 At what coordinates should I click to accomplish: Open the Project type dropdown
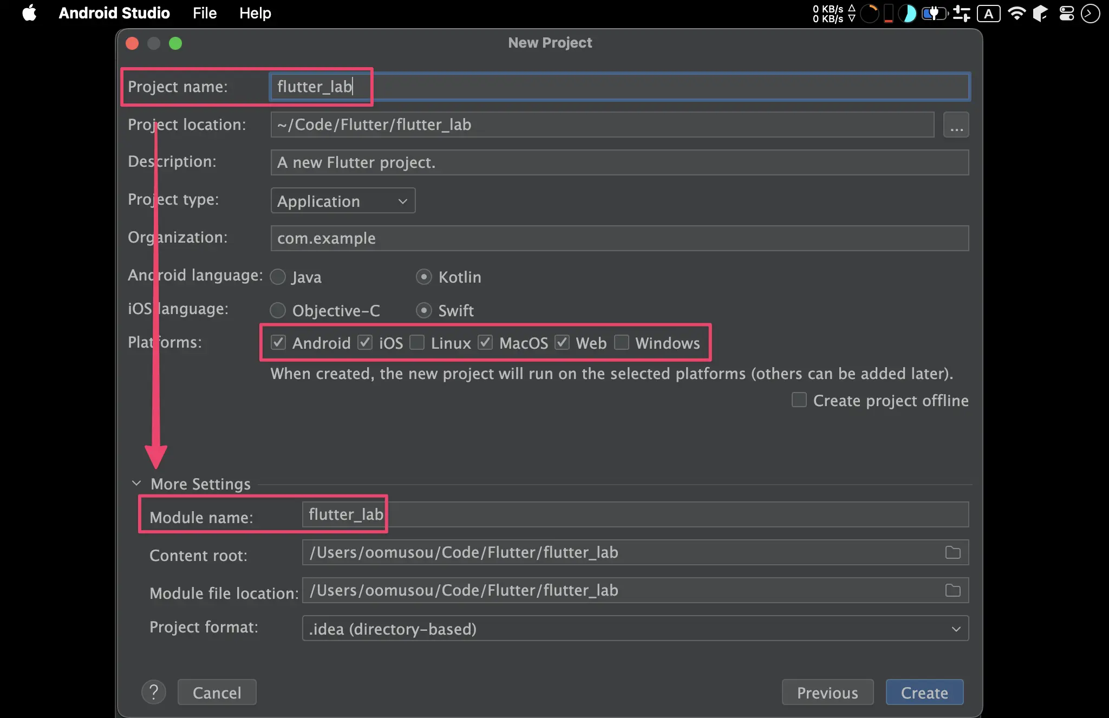point(343,201)
